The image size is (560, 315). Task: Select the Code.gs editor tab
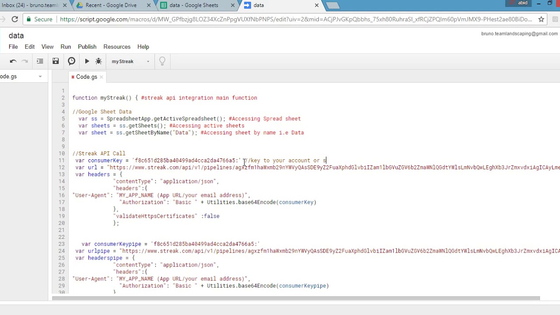pyautogui.click(x=86, y=77)
